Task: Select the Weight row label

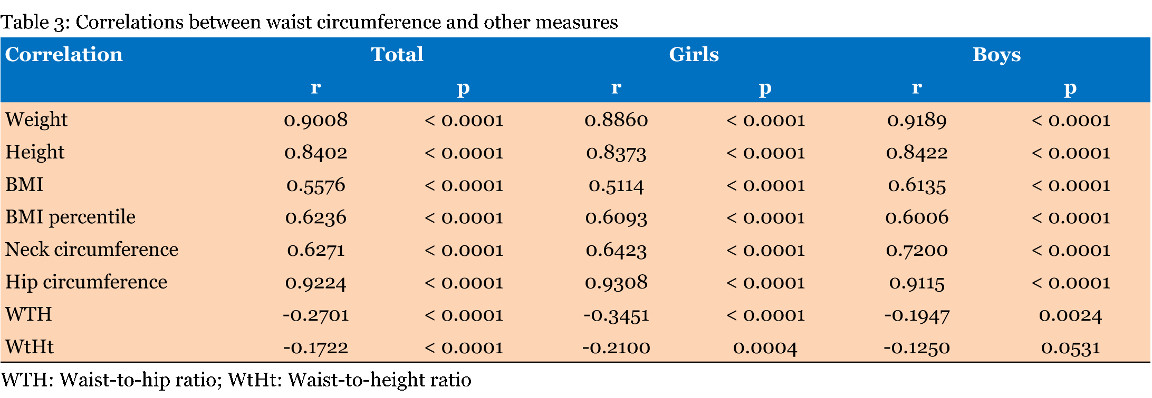Action: point(36,120)
